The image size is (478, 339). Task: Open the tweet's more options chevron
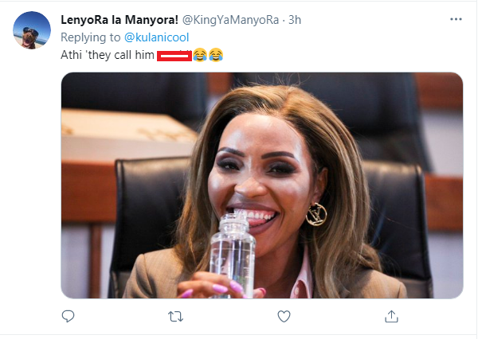(455, 20)
